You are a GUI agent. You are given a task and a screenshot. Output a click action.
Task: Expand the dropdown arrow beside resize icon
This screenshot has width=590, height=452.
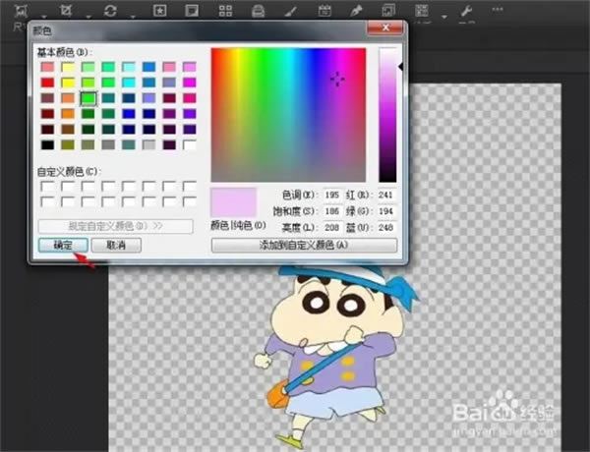[44, 17]
